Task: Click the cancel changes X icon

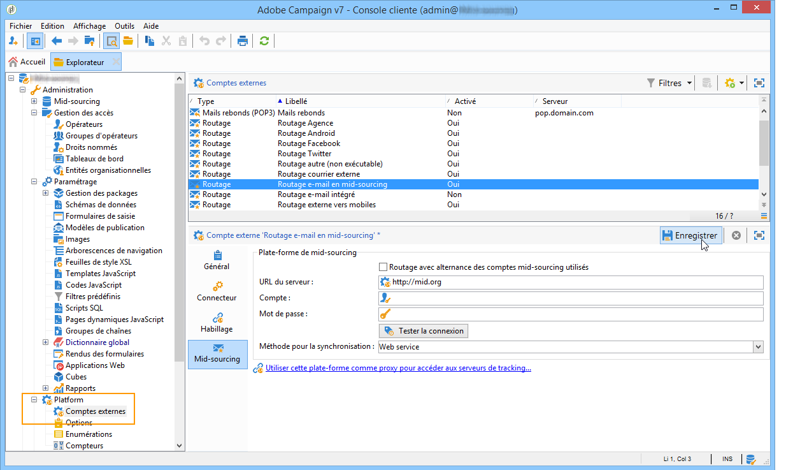Action: pos(736,235)
